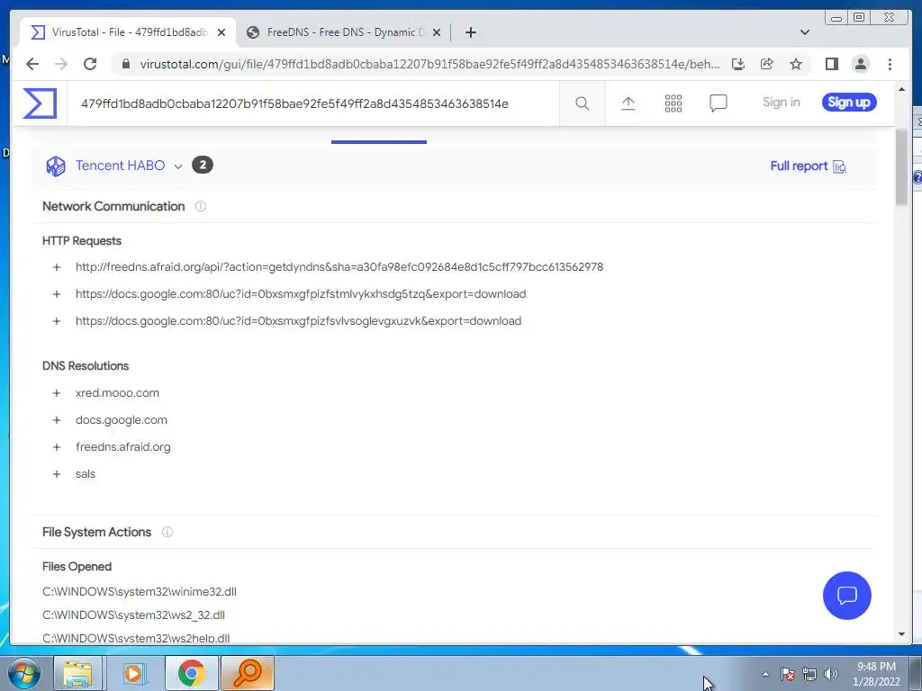Expand the docs.google.com request ending xuzvk

(57, 321)
